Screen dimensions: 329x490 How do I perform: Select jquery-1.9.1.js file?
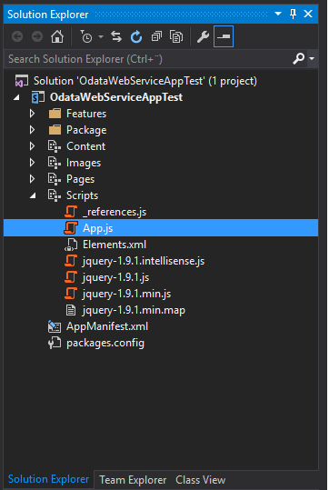point(115,277)
